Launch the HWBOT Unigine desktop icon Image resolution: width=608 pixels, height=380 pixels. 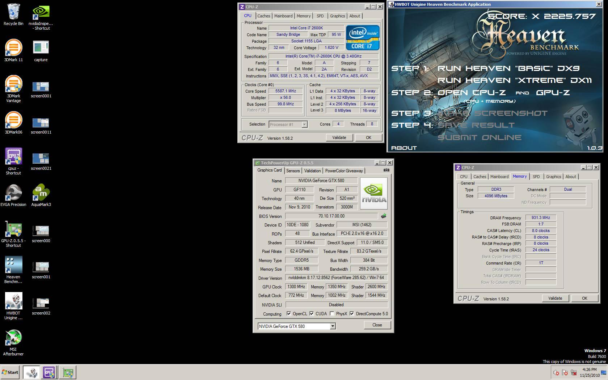(x=13, y=306)
